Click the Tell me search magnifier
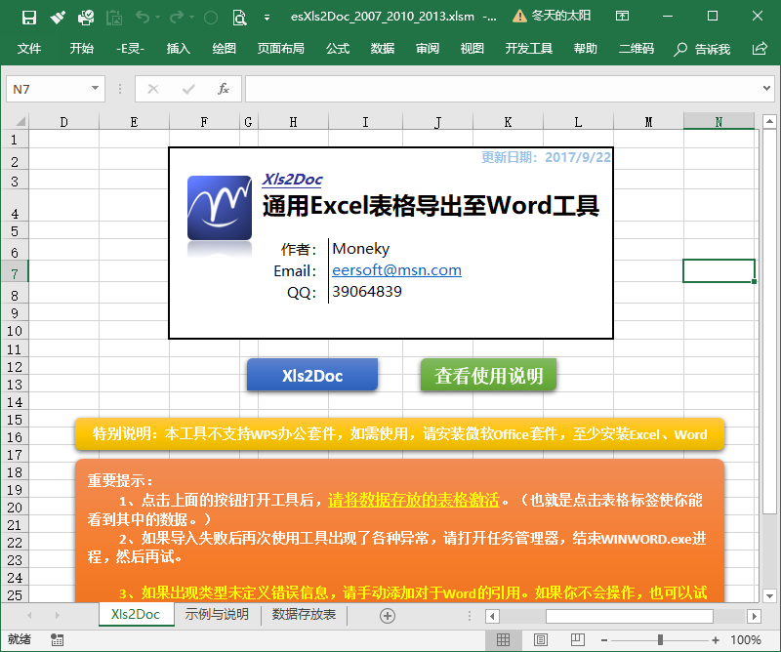Screen dimensions: 781x652 pyautogui.click(x=679, y=49)
